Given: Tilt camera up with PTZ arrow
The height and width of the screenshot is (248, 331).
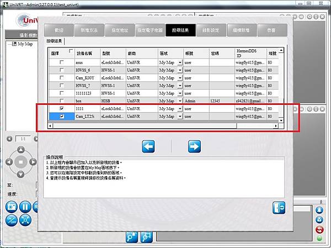Looking at the screenshot, I should pyautogui.click(x=21, y=150).
